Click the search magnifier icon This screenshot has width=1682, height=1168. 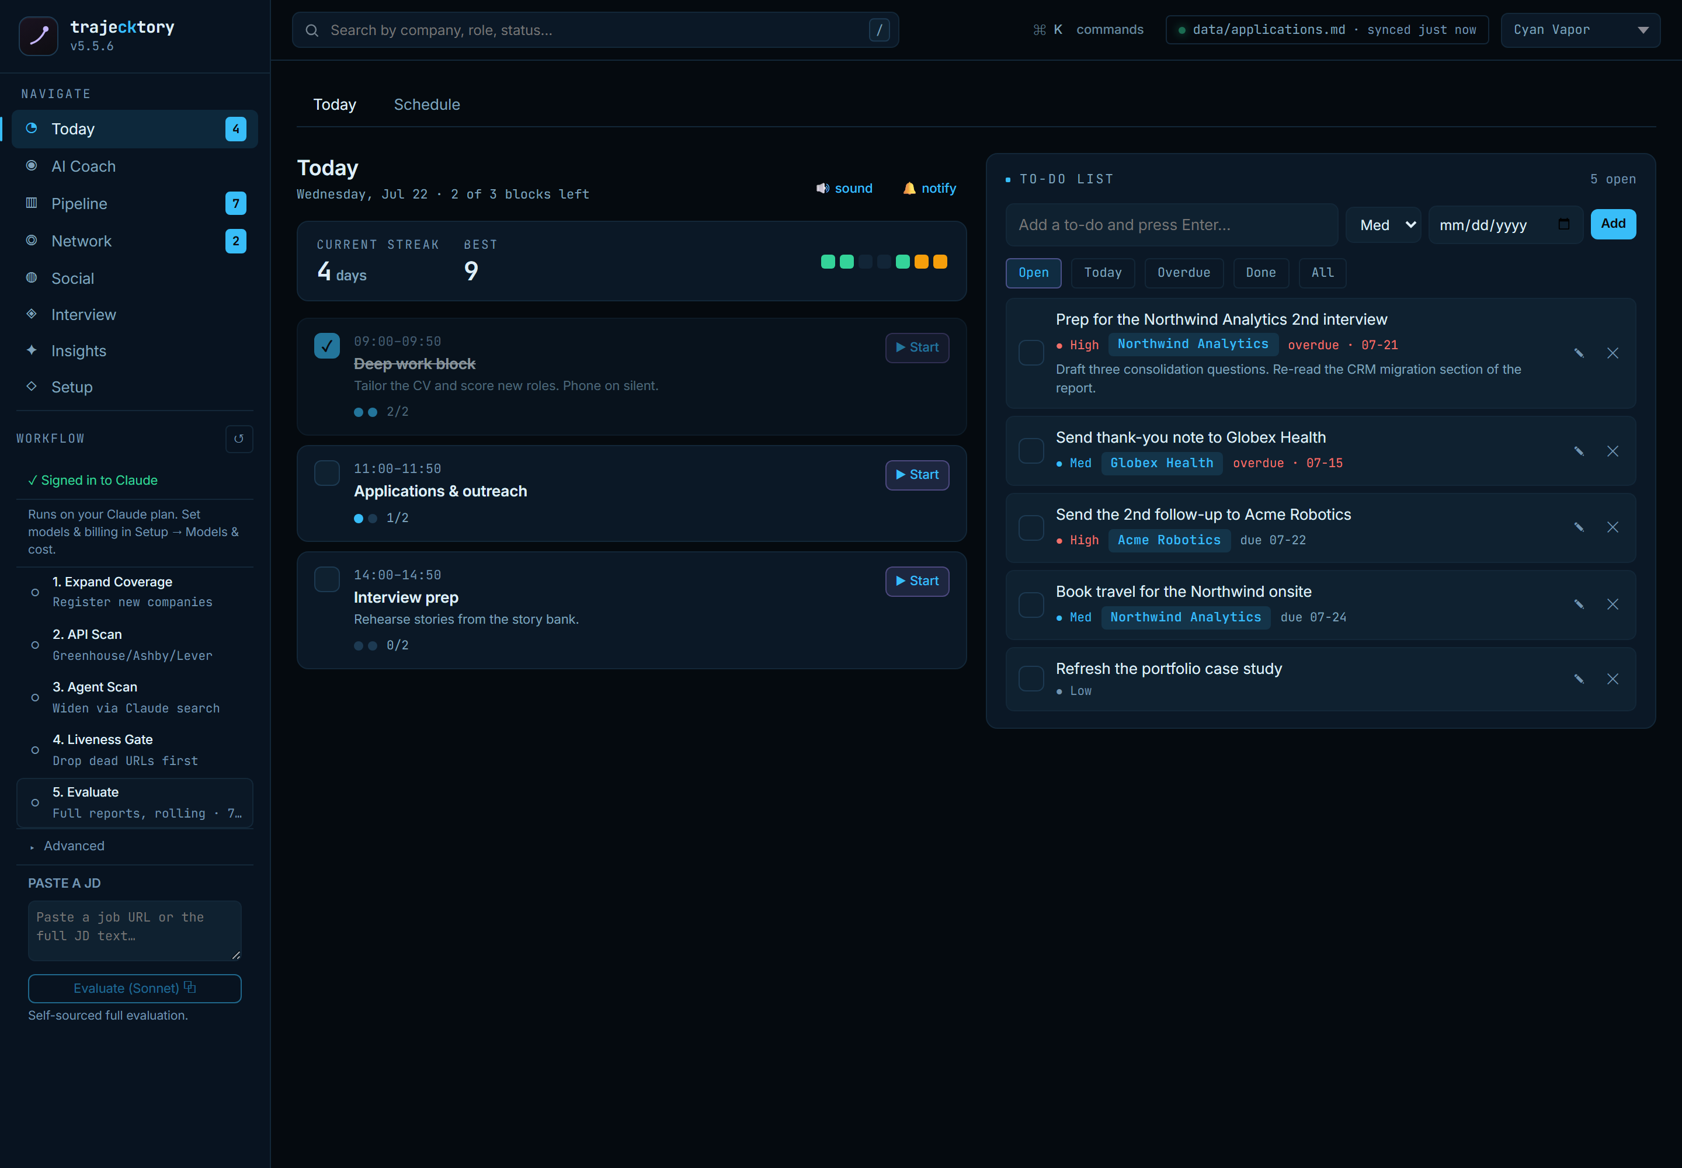pos(312,31)
